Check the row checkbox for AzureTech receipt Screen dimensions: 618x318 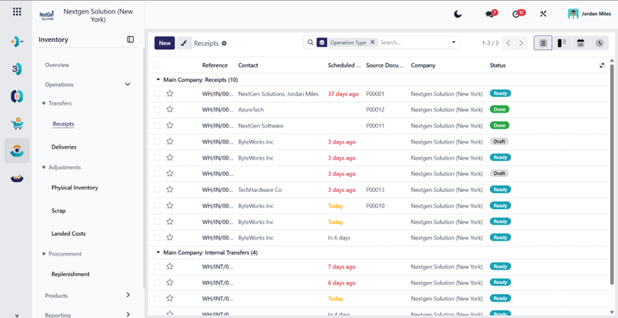157,110
